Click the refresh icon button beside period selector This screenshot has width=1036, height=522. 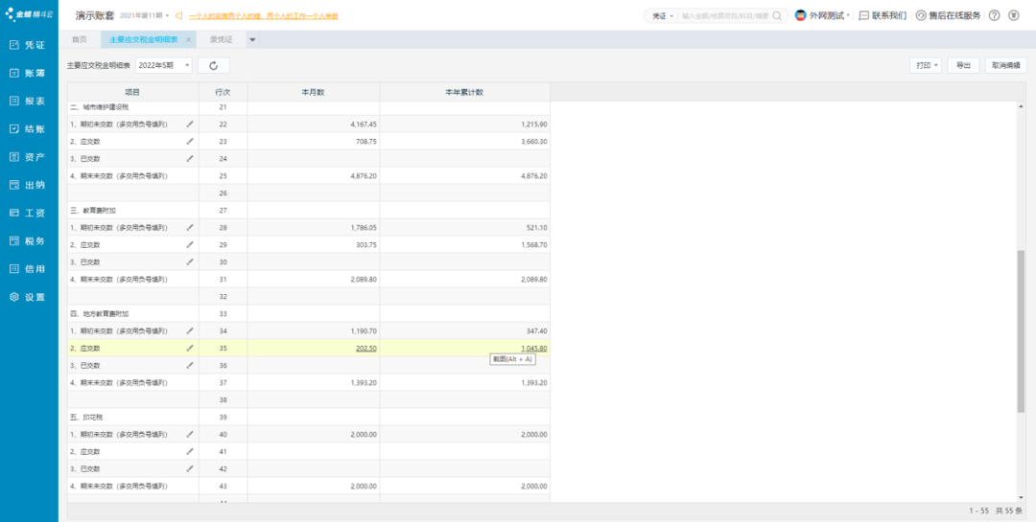pyautogui.click(x=213, y=65)
